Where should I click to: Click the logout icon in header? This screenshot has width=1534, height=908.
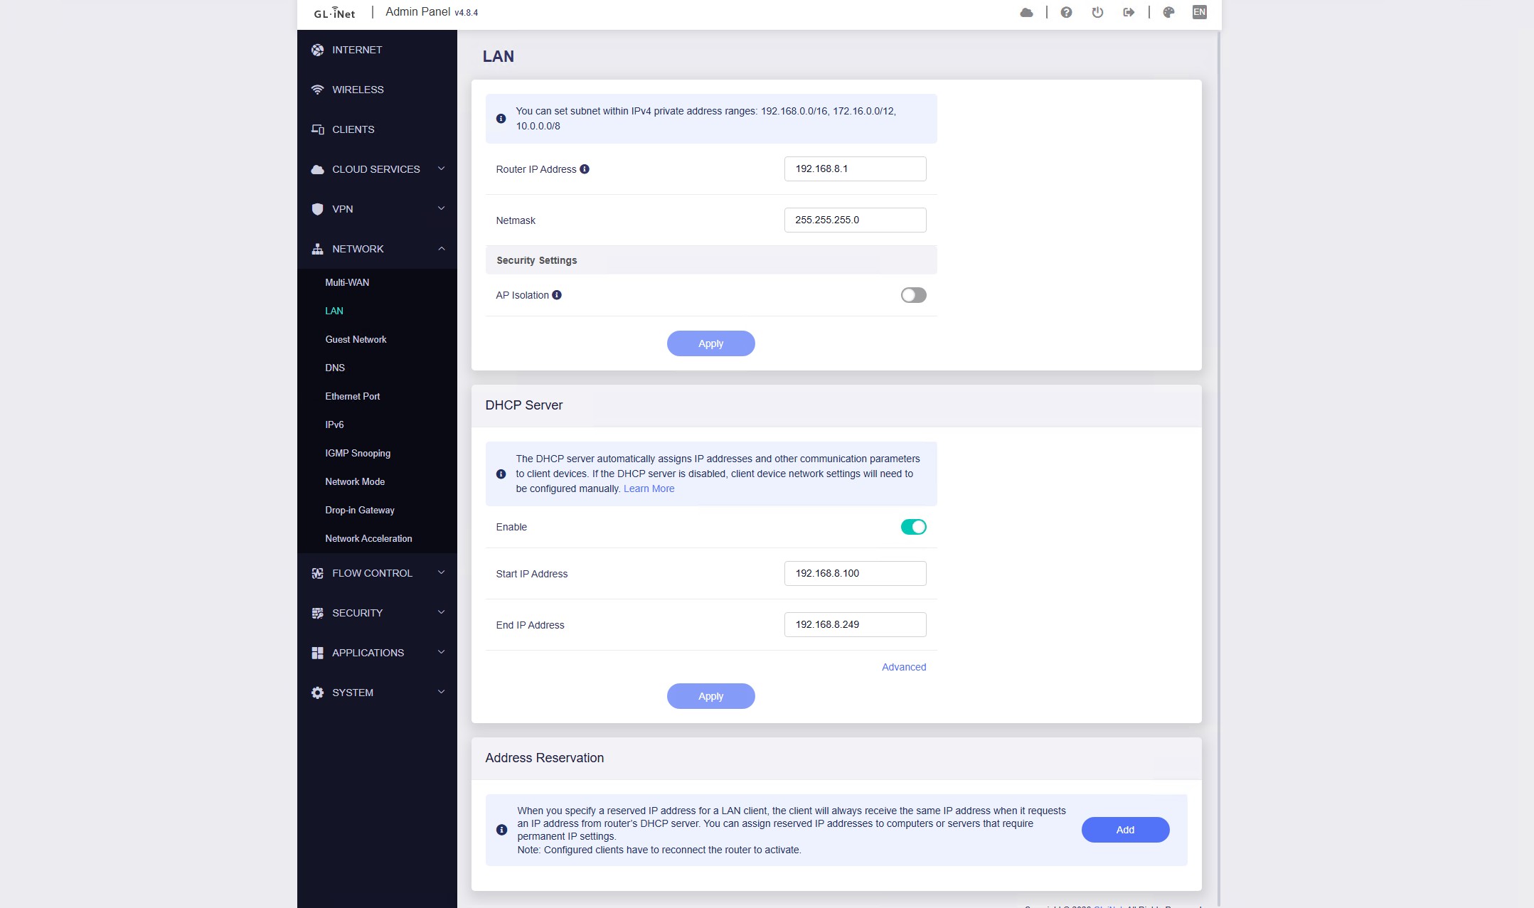1129,12
